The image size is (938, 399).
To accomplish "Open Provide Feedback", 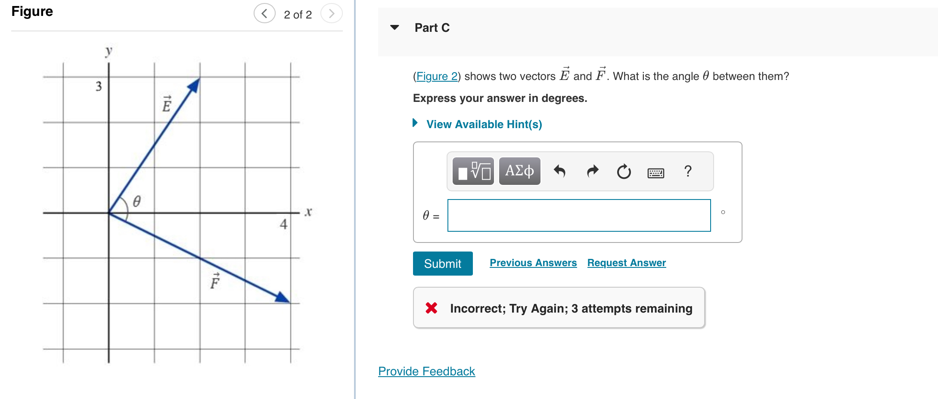I will pos(426,371).
